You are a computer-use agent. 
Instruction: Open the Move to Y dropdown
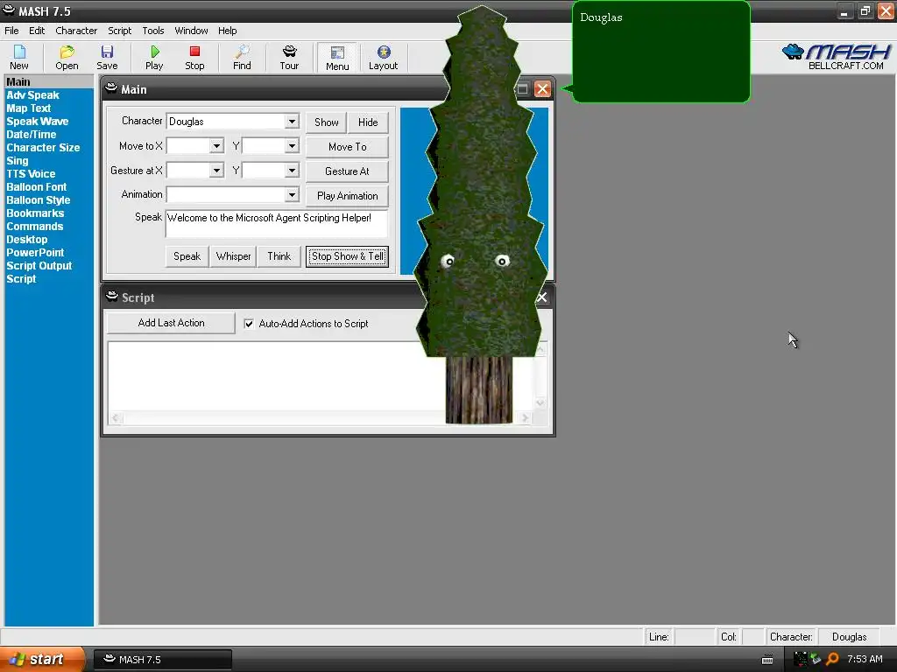[x=292, y=146]
